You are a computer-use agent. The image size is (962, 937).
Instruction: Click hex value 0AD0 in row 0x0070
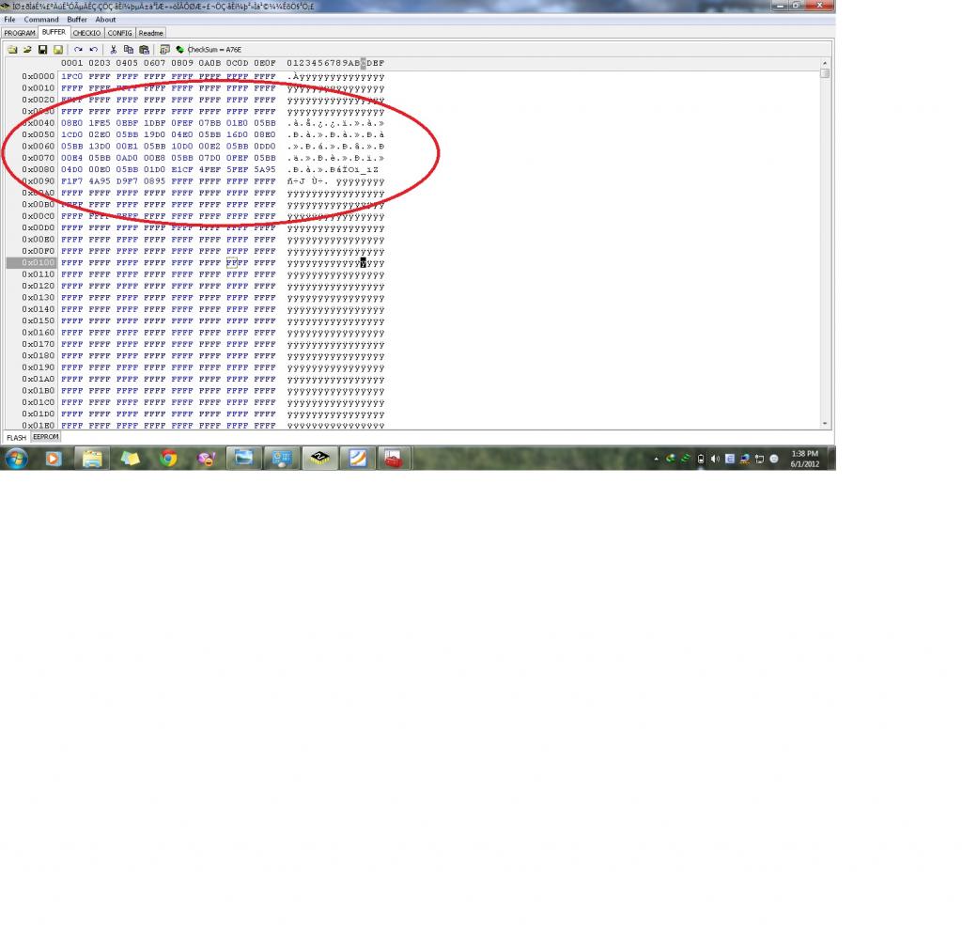pos(127,158)
